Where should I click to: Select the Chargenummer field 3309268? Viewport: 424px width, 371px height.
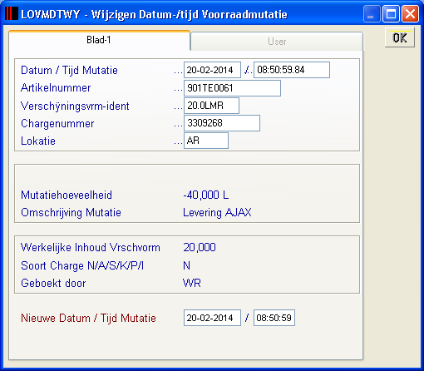[x=222, y=123]
